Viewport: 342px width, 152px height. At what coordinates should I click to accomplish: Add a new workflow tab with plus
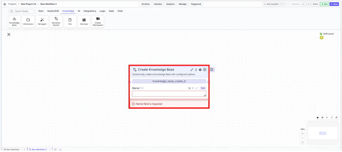(x=60, y=150)
